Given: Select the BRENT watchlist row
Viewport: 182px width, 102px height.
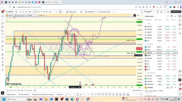Looking at the screenshot, I should click(160, 56).
